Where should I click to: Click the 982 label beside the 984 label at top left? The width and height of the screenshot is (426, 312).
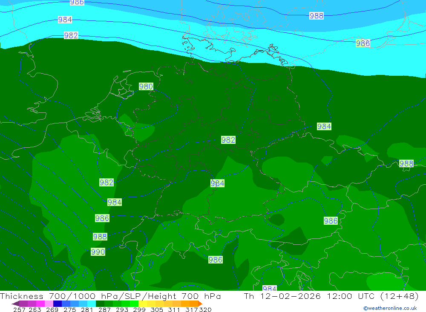point(71,36)
